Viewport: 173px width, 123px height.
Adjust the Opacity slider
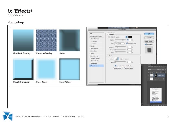click(120, 40)
